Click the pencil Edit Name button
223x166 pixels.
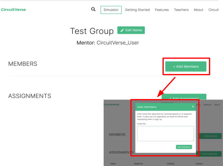[131, 30]
